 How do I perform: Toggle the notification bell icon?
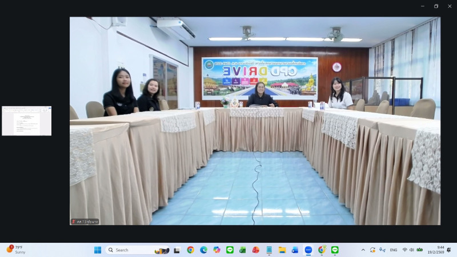(x=448, y=250)
